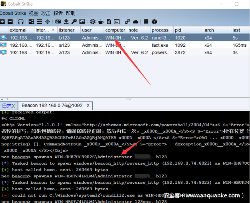This screenshot has width=250, height=203.
Task: Open listeners via headphones icon
Action: [x=20, y=22]
